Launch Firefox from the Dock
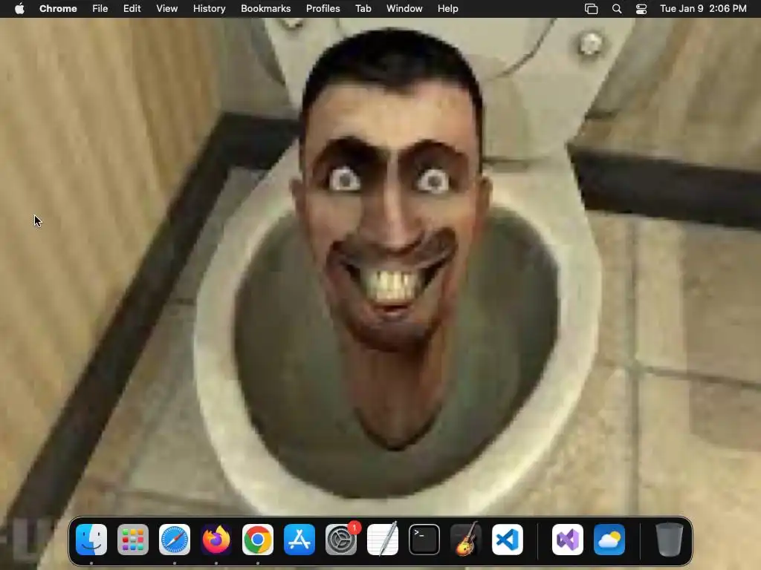Image resolution: width=761 pixels, height=570 pixels. pos(216,540)
